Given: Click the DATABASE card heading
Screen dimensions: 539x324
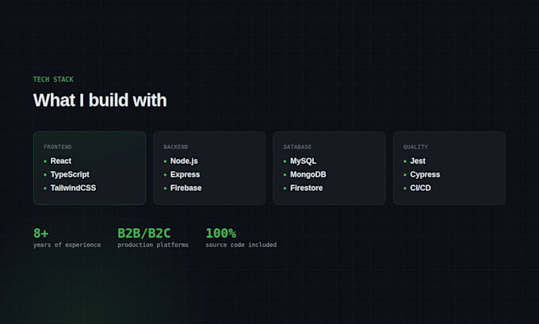Looking at the screenshot, I should 297,147.
